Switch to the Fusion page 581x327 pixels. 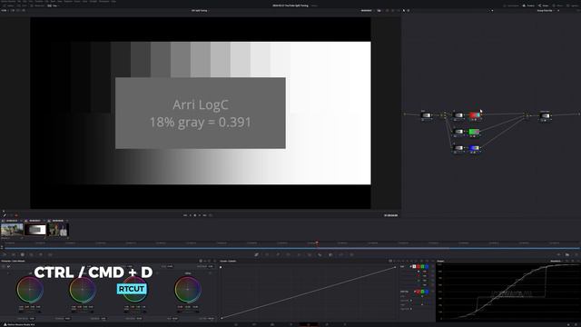coord(290,324)
